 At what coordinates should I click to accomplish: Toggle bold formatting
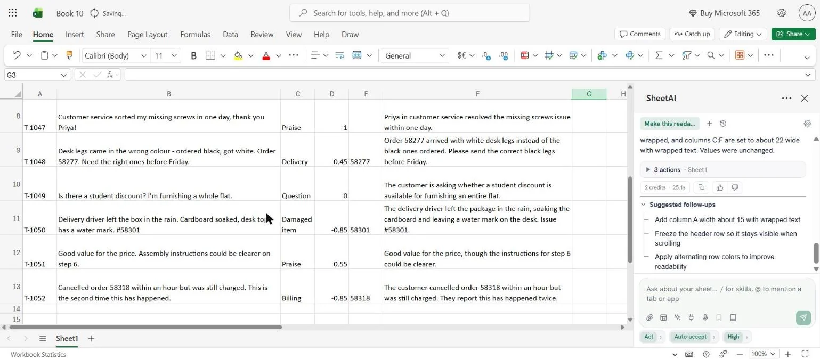193,55
